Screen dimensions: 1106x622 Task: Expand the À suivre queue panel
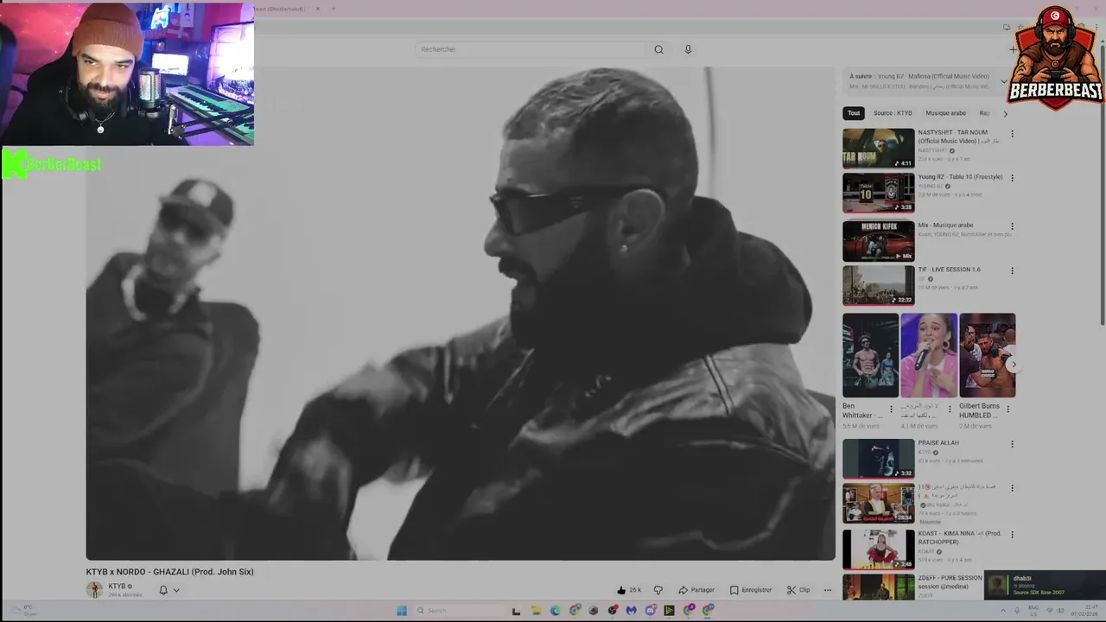pos(1004,81)
